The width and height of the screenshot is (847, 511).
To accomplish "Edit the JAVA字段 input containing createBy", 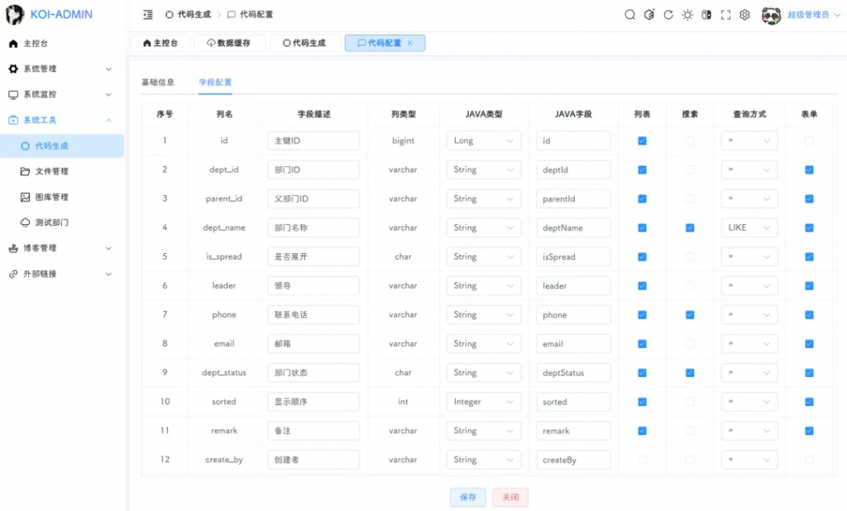I will point(573,460).
